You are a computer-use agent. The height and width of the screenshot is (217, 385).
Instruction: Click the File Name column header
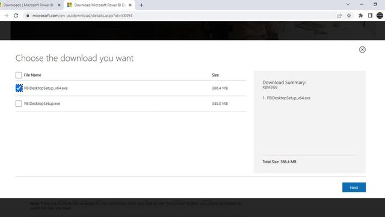[x=32, y=75]
